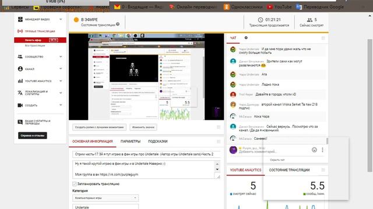Click the live stream video preview
Image resolution: width=373 pixels, height=209 pixels.
(146, 77)
